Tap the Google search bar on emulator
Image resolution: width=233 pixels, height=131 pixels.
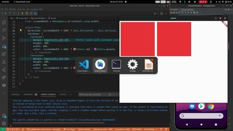pyautogui.click(x=201, y=116)
